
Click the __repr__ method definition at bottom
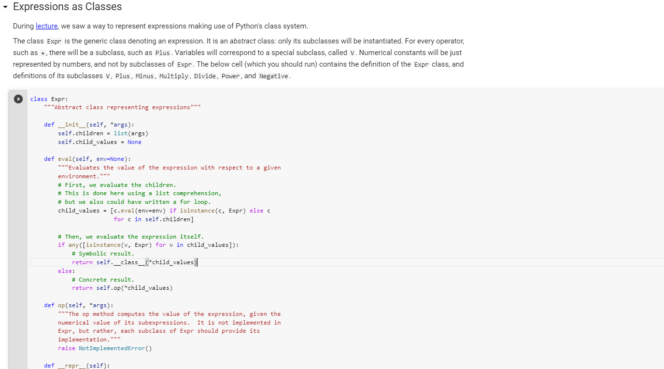tap(75, 366)
